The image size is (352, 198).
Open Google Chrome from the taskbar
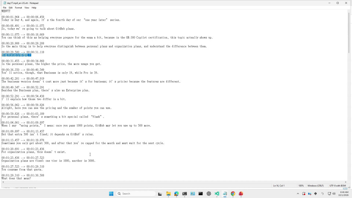pyautogui.click(x=233, y=194)
